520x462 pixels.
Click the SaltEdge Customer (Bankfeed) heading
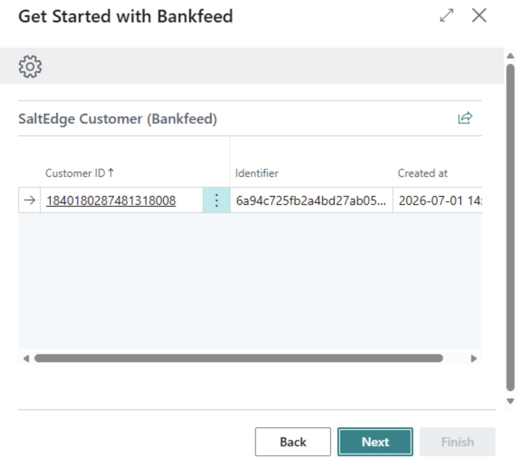pyautogui.click(x=118, y=119)
